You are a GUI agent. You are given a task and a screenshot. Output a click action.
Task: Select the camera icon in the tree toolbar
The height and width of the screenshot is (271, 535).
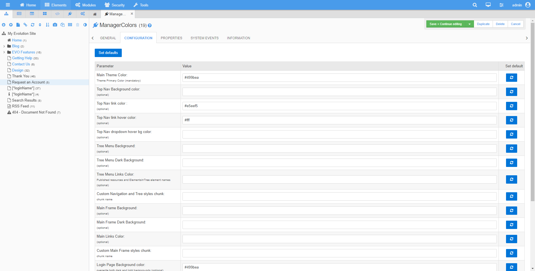(x=55, y=25)
